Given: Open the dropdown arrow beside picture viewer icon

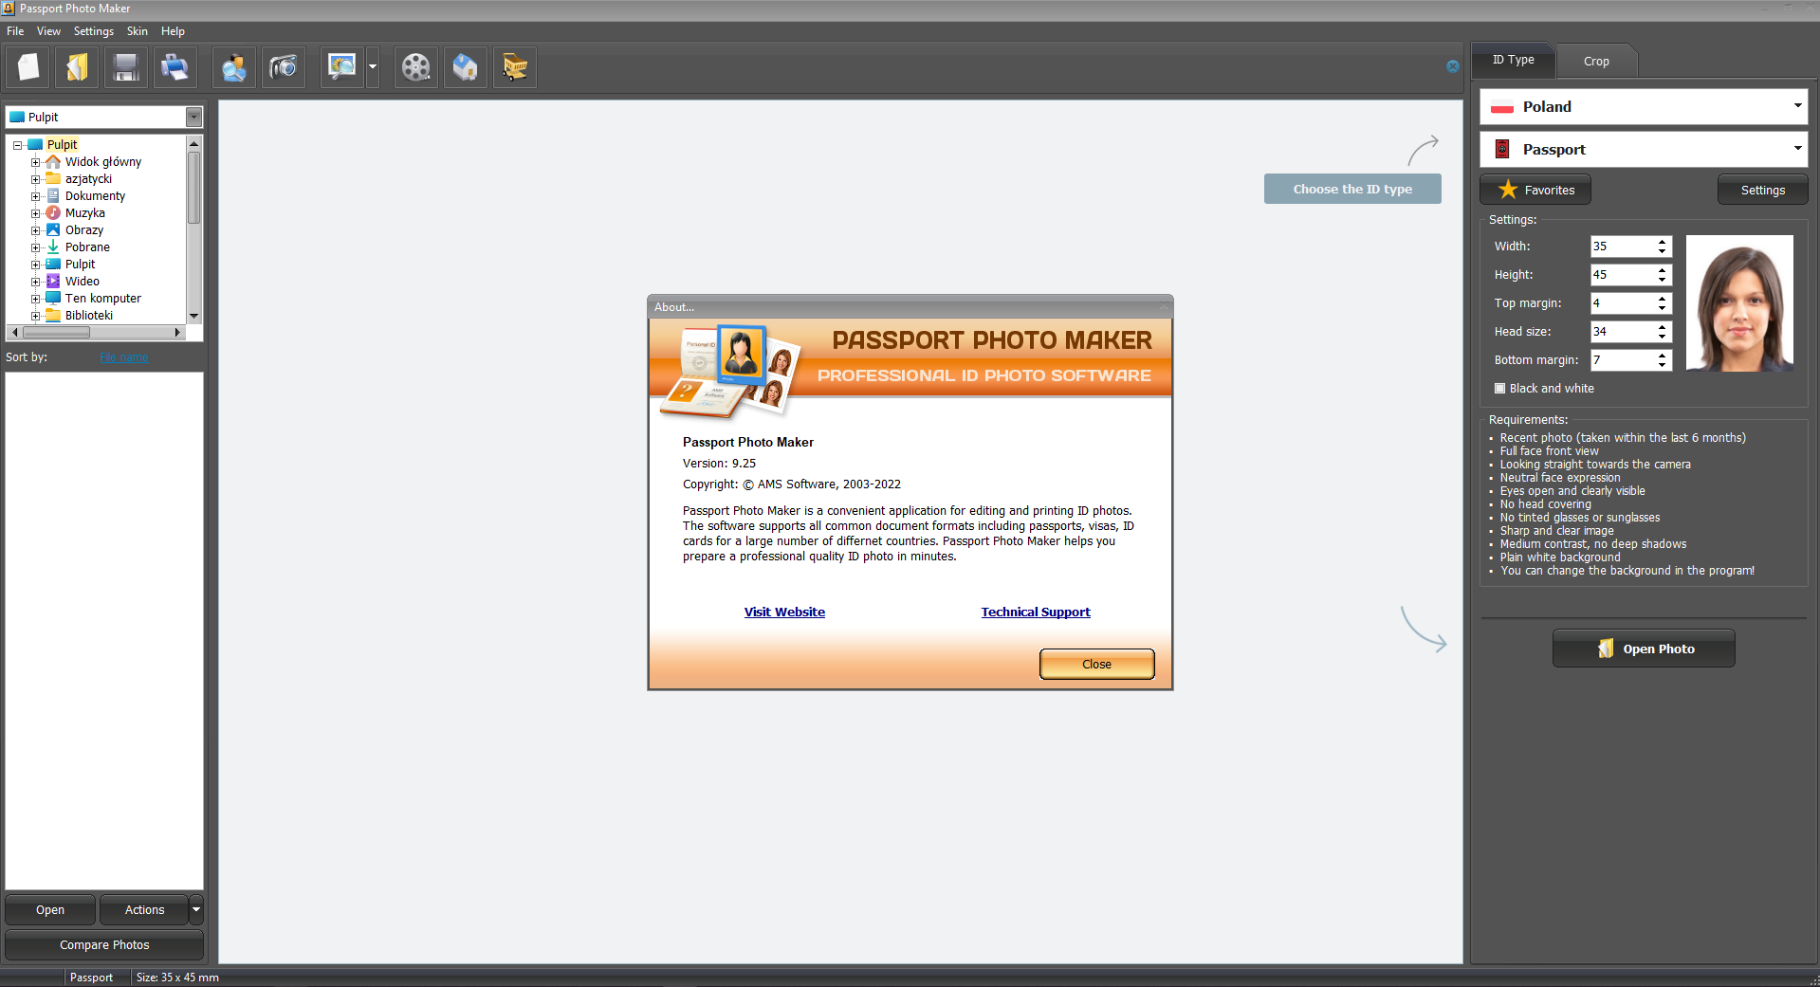Looking at the screenshot, I should [x=373, y=67].
